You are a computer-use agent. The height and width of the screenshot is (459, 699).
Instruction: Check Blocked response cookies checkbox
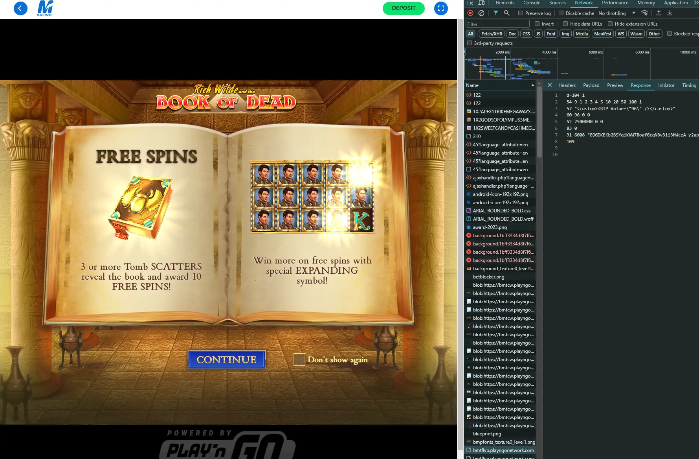pos(670,33)
